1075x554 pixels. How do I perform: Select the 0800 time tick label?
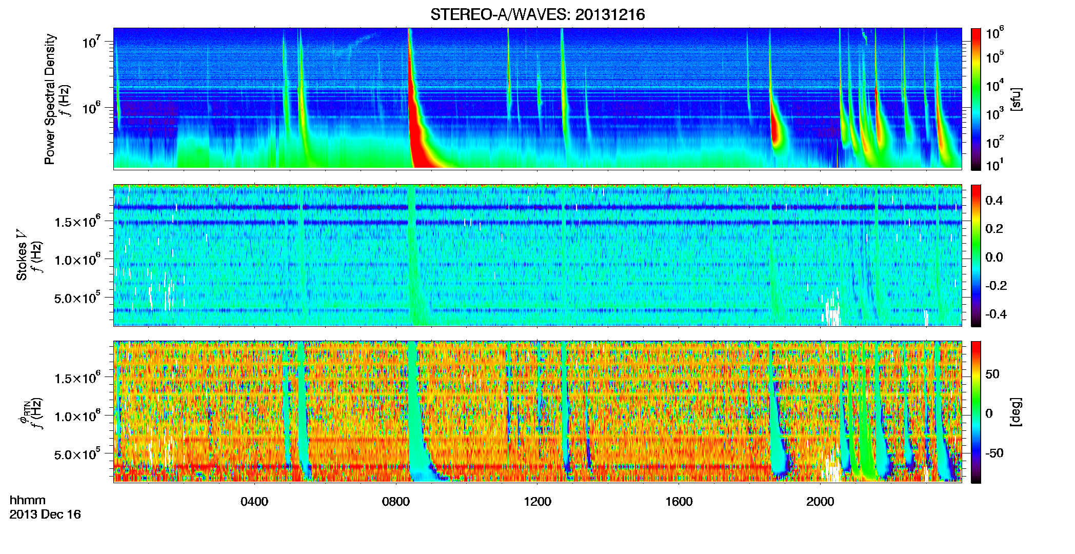[x=396, y=502]
